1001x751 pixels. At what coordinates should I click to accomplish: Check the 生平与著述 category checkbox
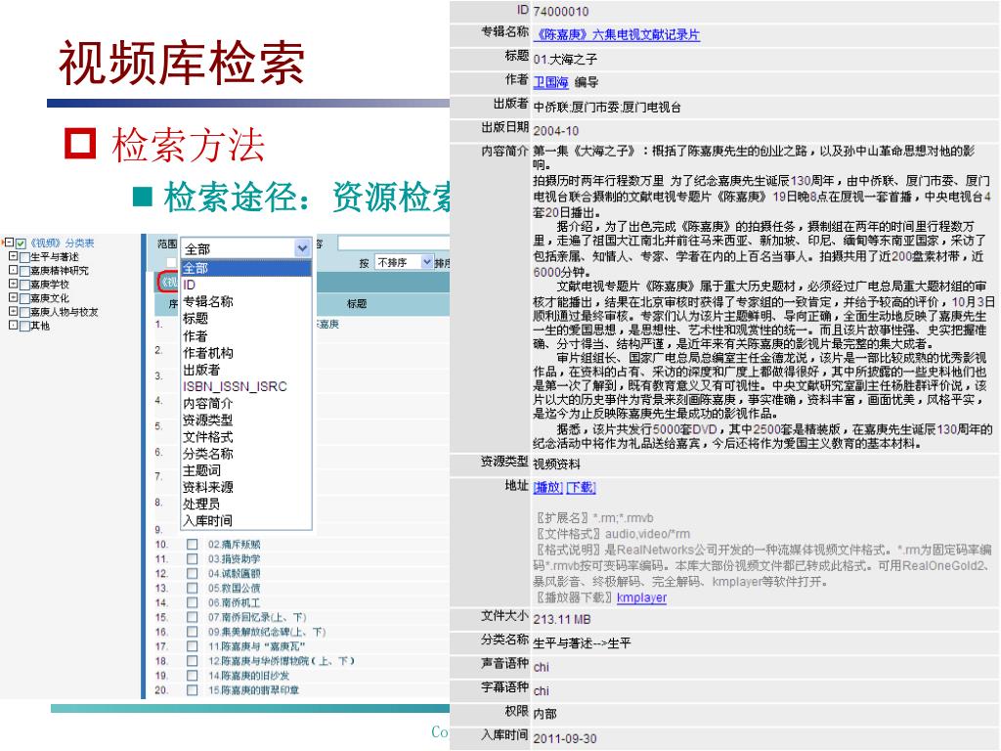coord(24,257)
